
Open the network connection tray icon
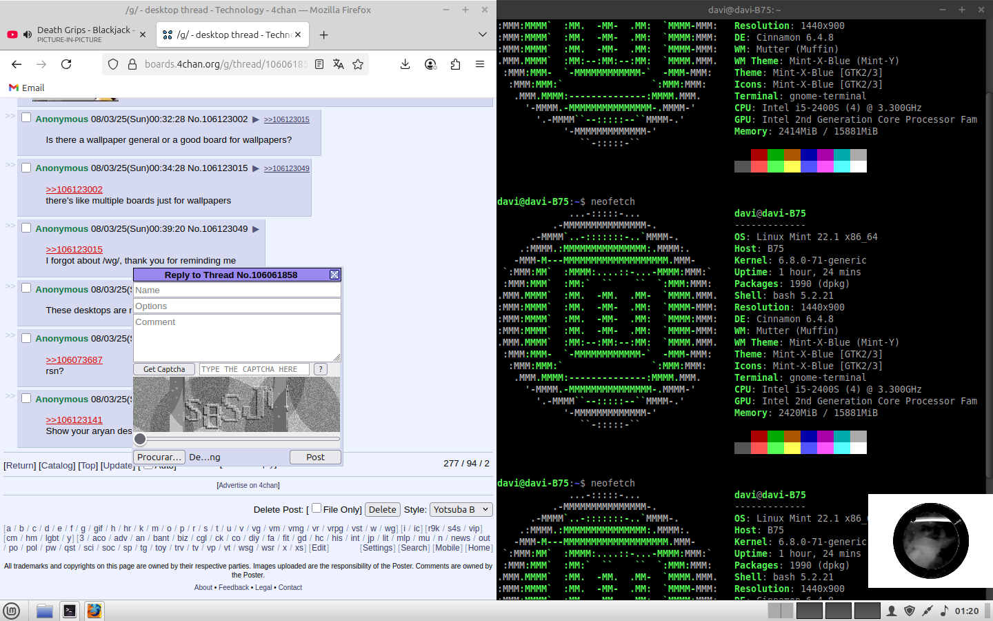[927, 611]
